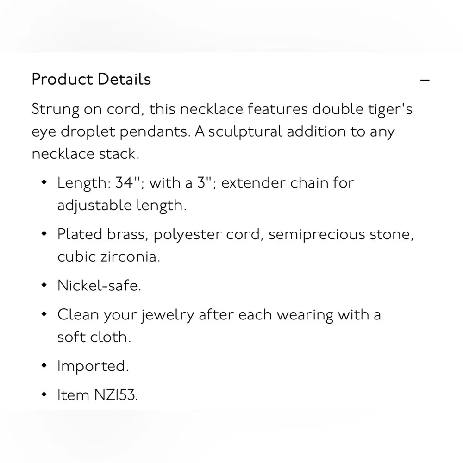Click 'Clean your jewelry after each wearing' line
Image resolution: width=463 pixels, height=463 pixels.
(x=219, y=315)
